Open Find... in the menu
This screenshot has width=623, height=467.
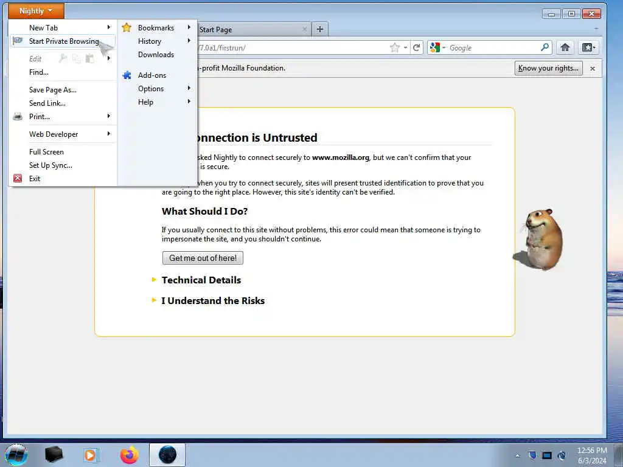pyautogui.click(x=38, y=72)
